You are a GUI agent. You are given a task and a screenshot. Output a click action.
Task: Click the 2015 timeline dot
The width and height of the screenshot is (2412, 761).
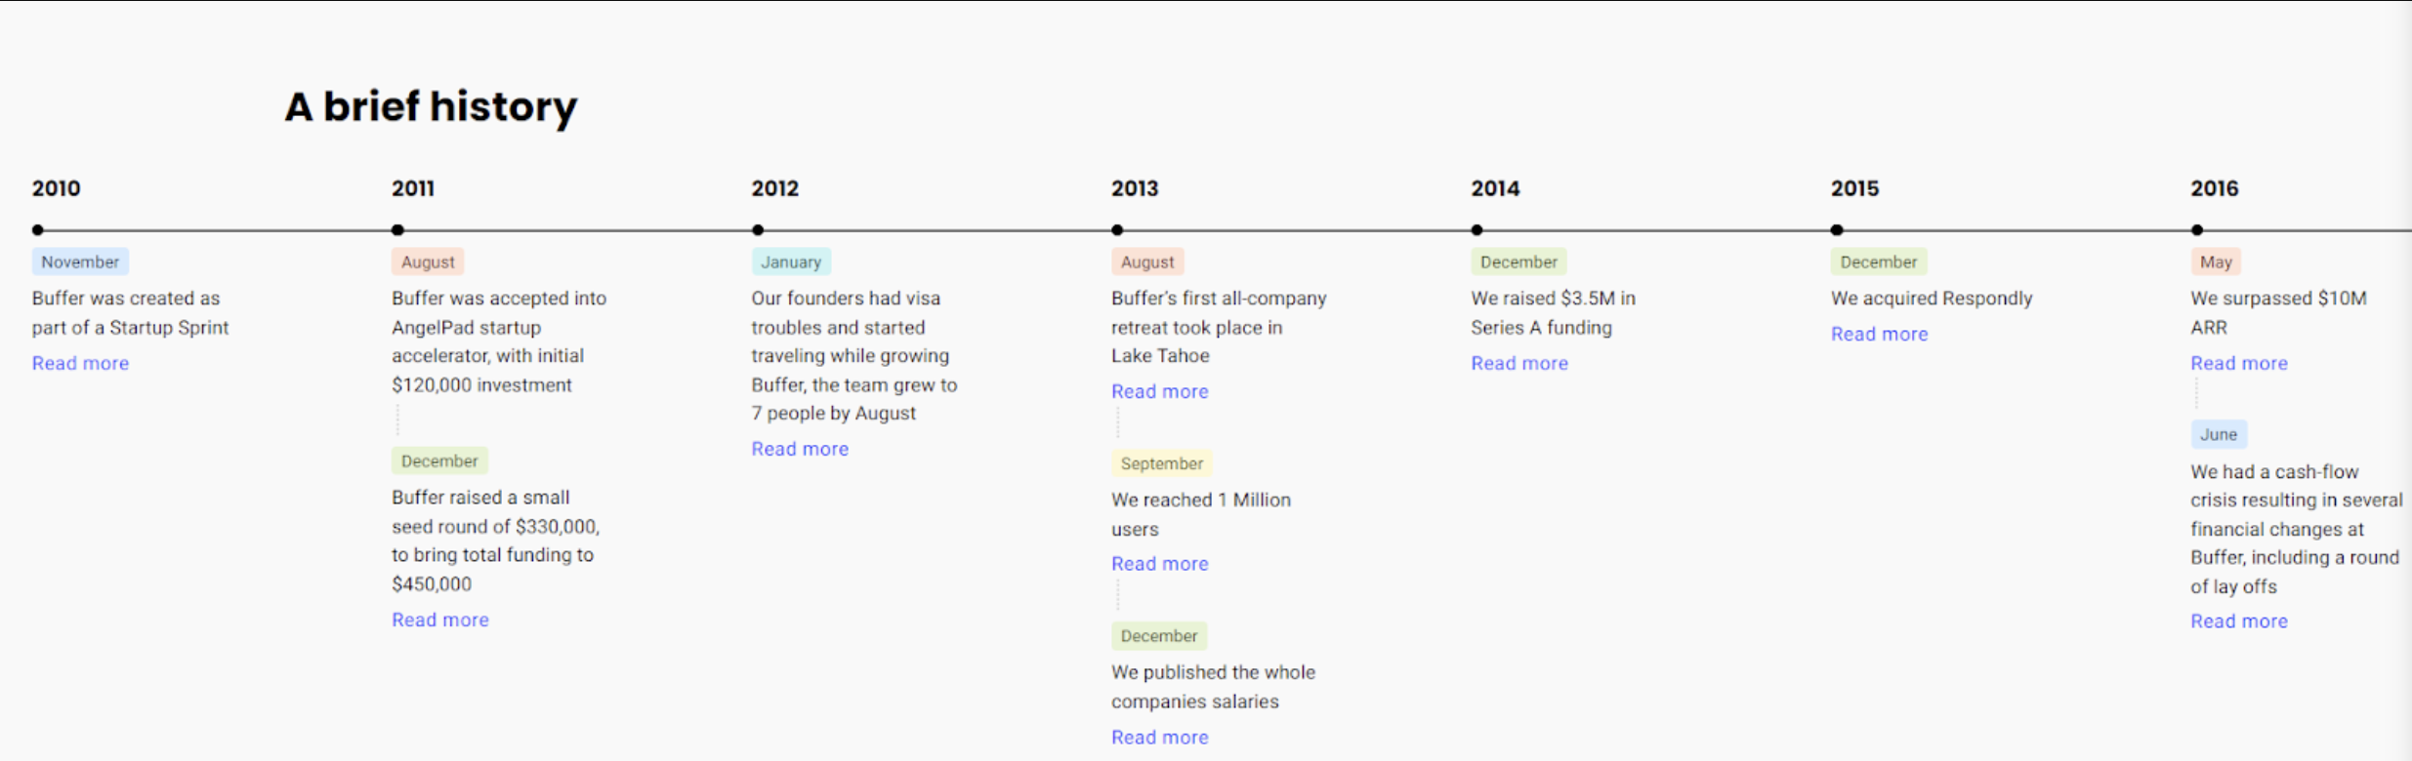tap(1837, 230)
